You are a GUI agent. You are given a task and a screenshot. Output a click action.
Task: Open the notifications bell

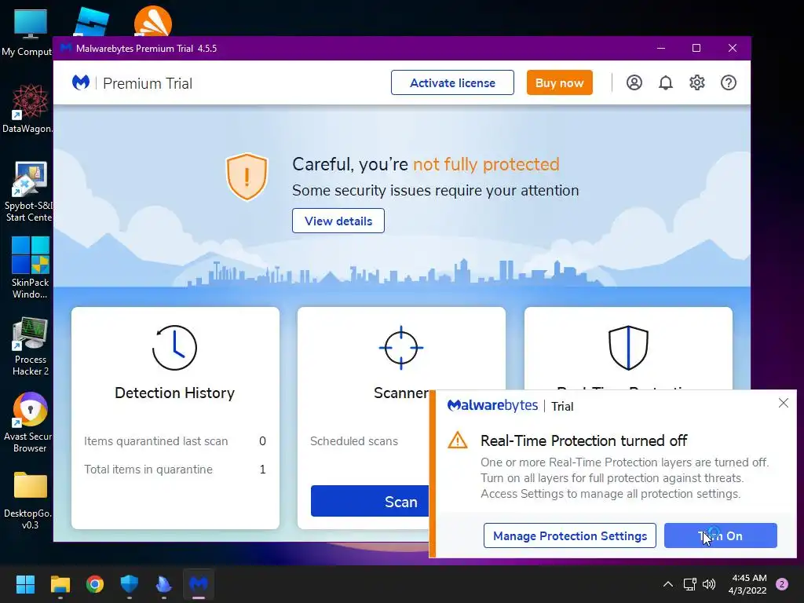point(666,82)
